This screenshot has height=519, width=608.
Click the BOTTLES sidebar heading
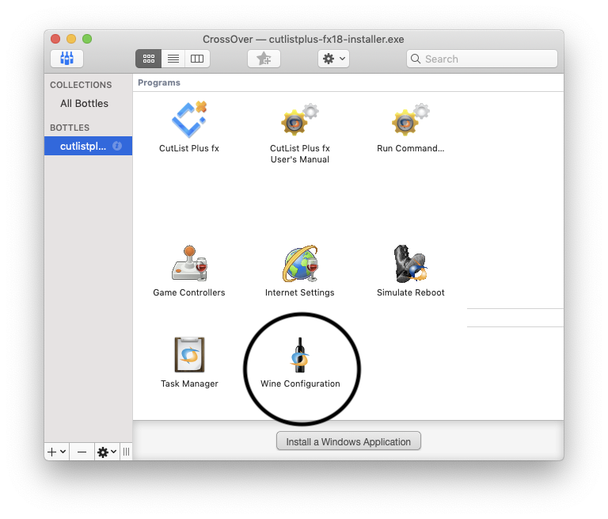tap(70, 128)
